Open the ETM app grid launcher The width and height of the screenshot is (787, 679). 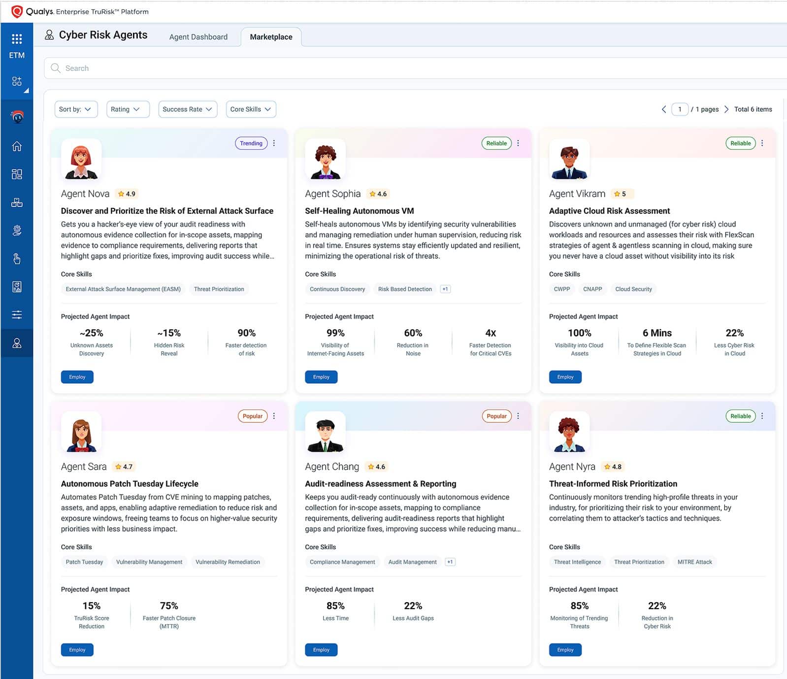click(17, 39)
